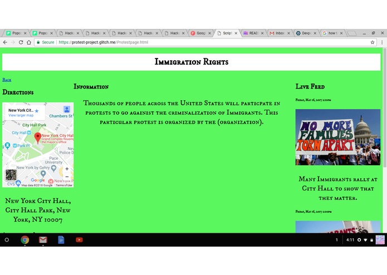Open the browser home page icon
Screen dimensions: 387x275
pos(29,42)
